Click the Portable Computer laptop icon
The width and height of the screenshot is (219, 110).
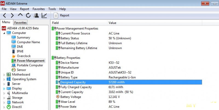coord(13,65)
